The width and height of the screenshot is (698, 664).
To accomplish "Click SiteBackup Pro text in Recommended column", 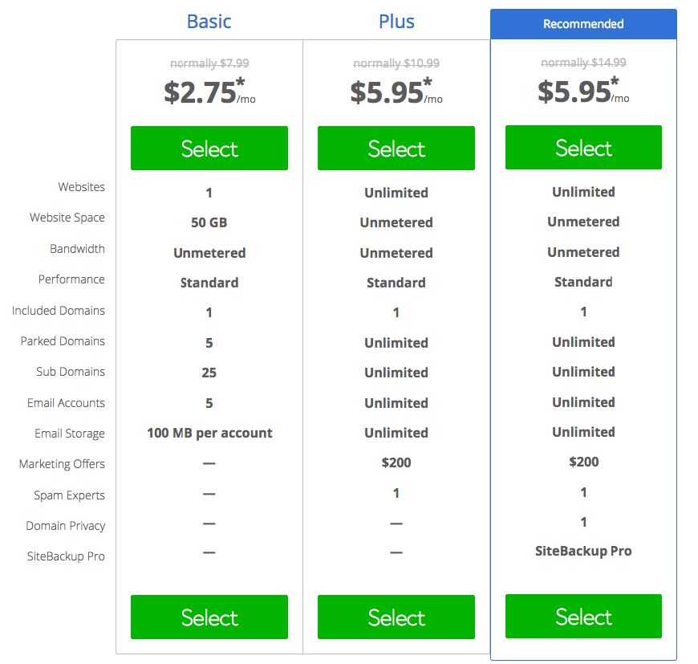I will (x=583, y=552).
